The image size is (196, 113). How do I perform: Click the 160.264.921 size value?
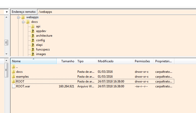point(66,86)
